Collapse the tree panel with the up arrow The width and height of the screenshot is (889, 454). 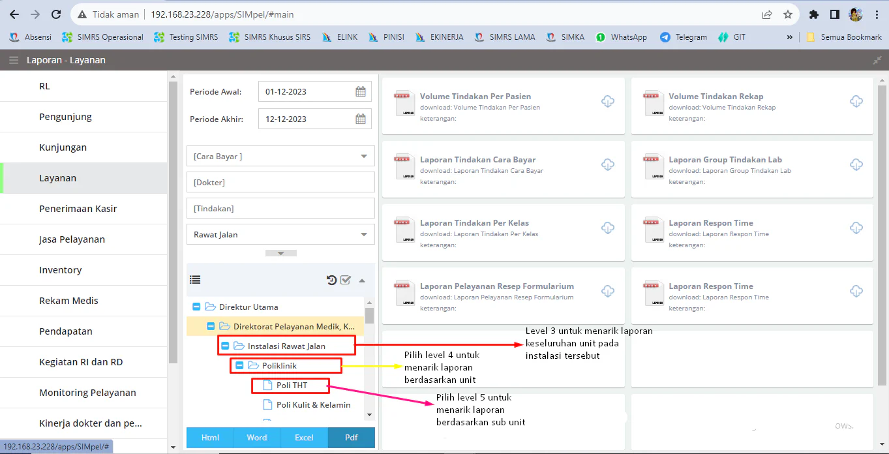[x=362, y=280]
